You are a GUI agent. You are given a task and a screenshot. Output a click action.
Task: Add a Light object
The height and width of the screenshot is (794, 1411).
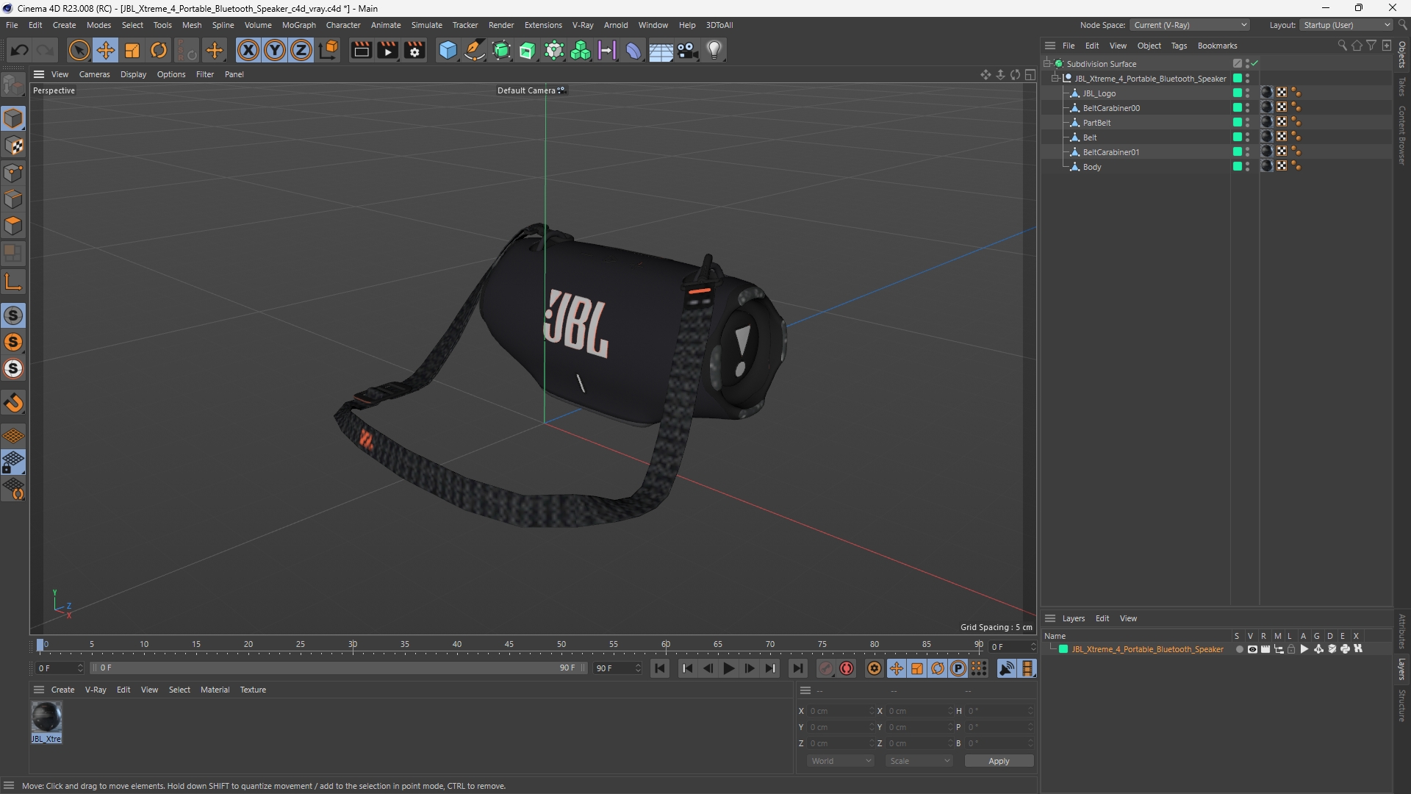pos(714,50)
